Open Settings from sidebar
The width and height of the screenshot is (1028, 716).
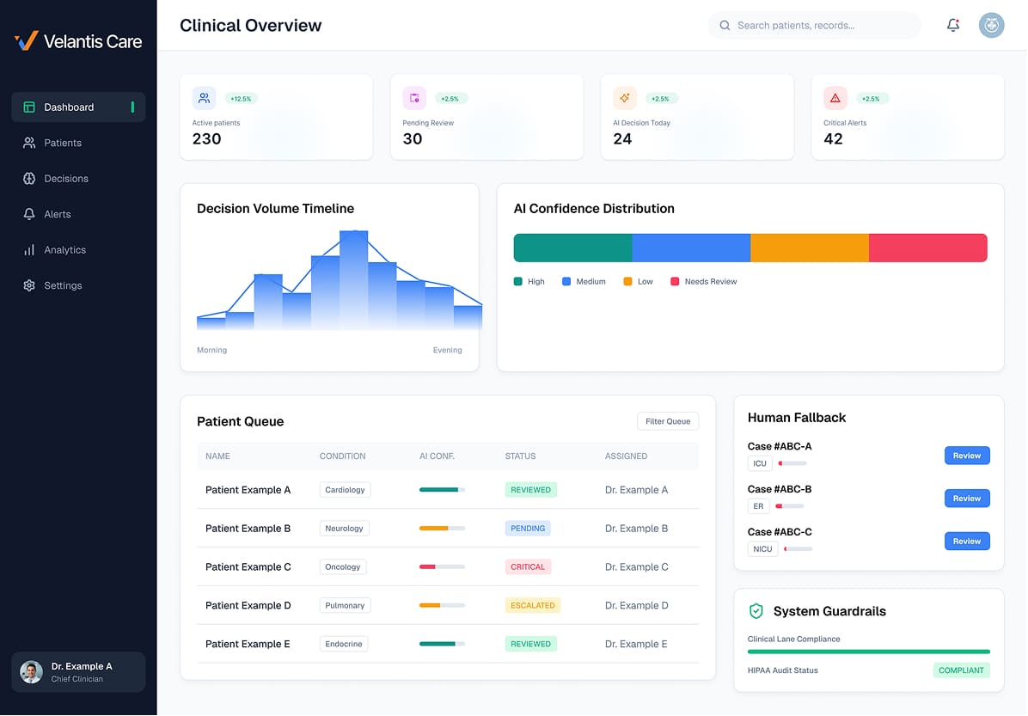[x=78, y=285]
